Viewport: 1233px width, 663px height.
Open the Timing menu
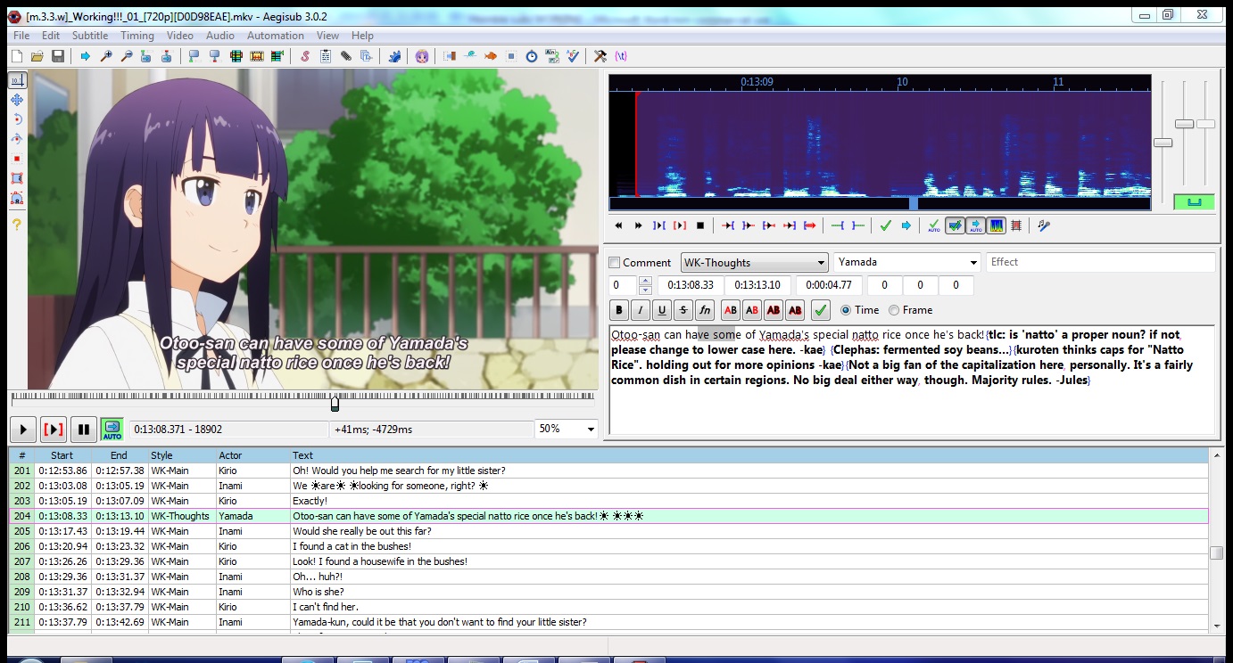coord(137,36)
